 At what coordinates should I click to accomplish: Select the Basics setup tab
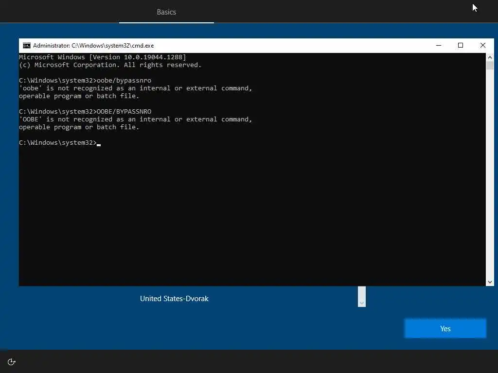pyautogui.click(x=166, y=12)
